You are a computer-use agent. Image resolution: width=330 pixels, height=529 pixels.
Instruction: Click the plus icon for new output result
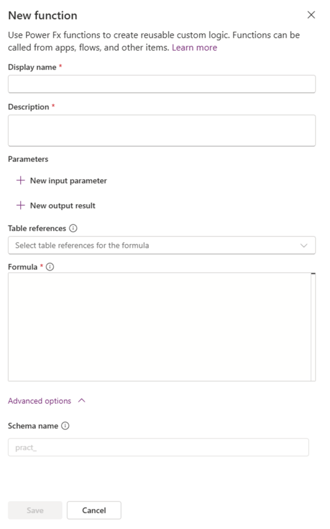tap(21, 205)
